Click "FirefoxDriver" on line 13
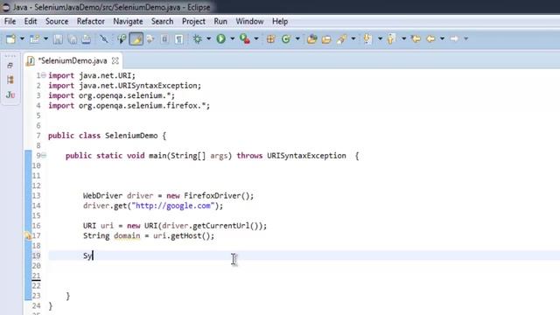 click(x=213, y=196)
